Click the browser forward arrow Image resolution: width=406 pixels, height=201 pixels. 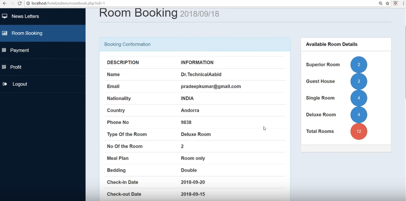(x=12, y=3)
